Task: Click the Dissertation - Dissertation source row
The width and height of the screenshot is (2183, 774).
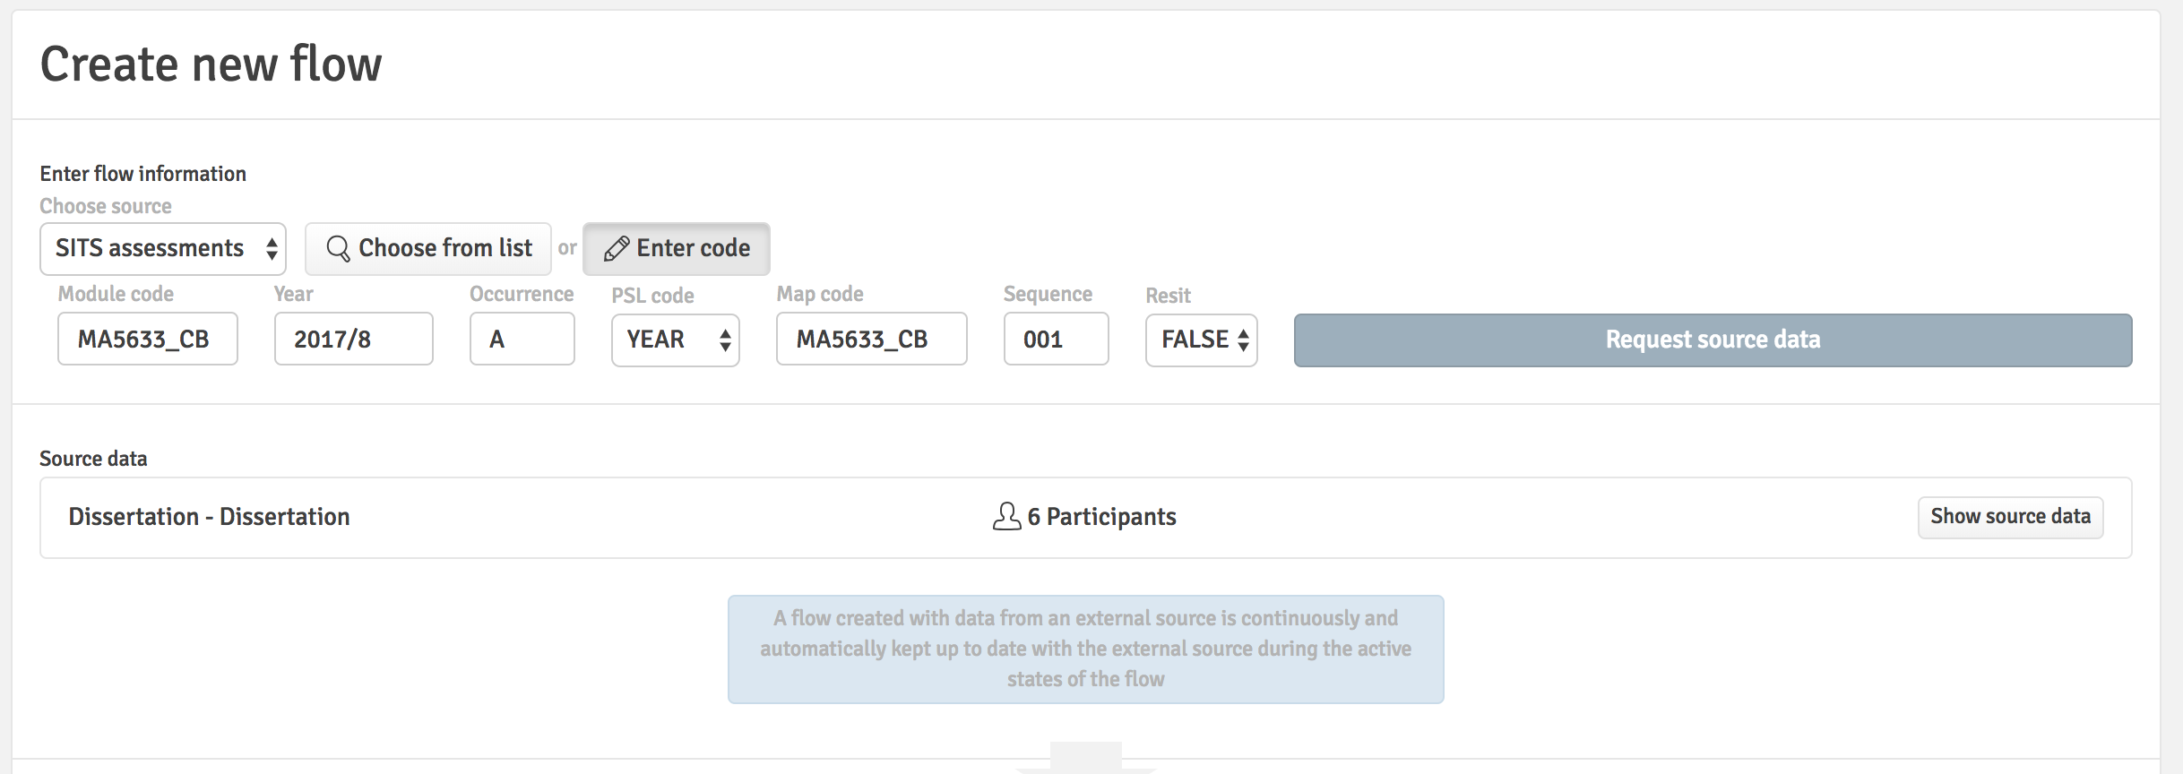Action: click(1086, 518)
